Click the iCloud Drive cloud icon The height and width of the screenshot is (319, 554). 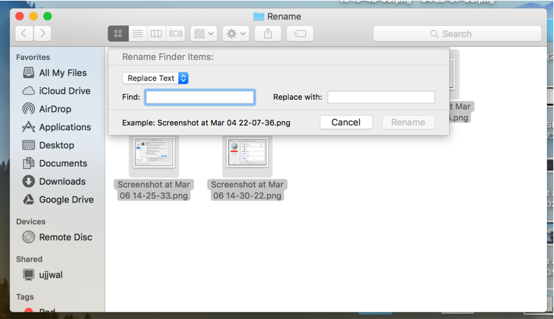point(29,91)
